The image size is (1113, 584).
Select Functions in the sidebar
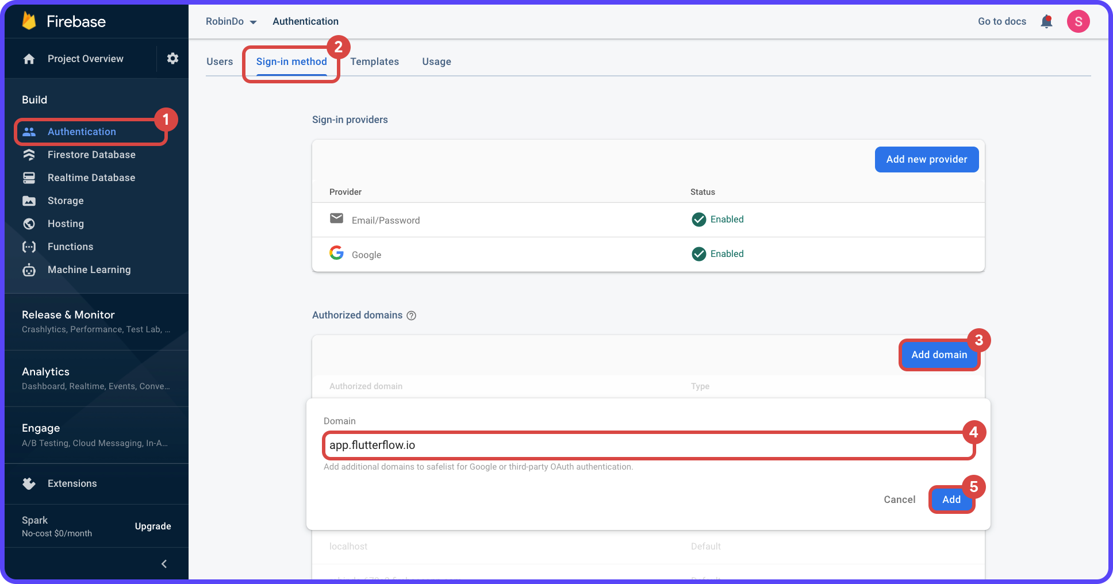71,246
